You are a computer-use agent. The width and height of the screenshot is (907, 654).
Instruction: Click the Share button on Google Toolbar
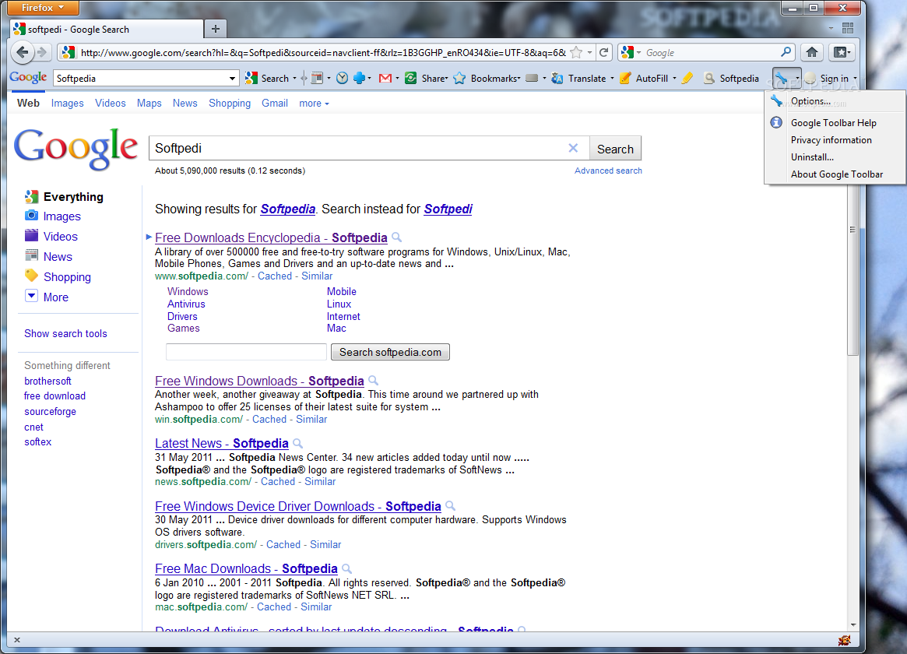[x=426, y=78]
